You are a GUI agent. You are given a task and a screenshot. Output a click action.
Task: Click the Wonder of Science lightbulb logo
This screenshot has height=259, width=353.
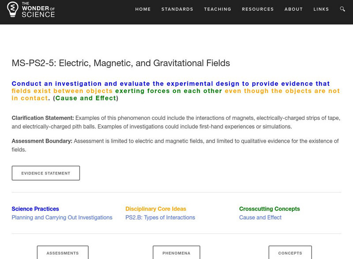pyautogui.click(x=13, y=9)
